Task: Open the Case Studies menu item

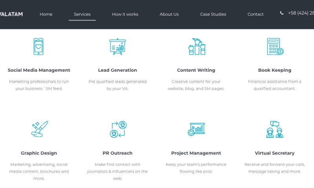Action: 213,14
